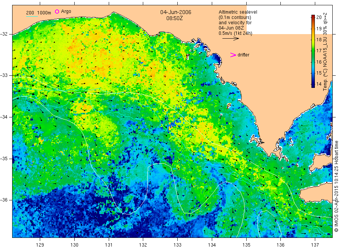Click the longitude axis label 133
Viewport: 341px width, 250px height.
[x=177, y=245]
